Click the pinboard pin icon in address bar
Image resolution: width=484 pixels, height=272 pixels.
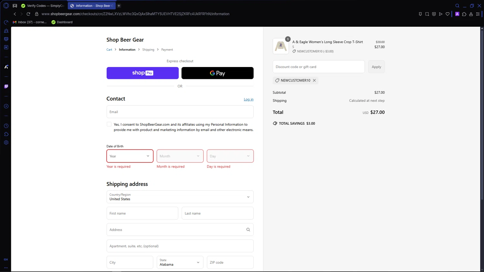click(x=420, y=14)
